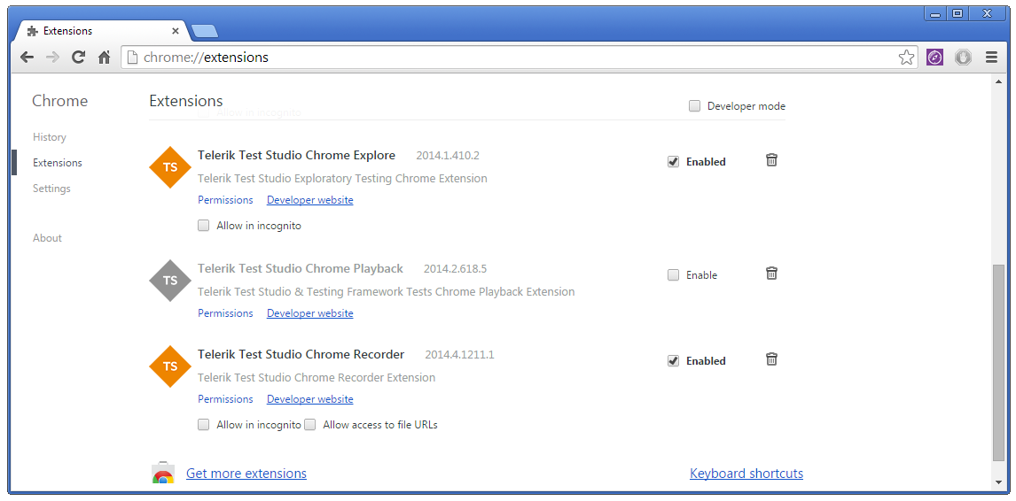Open History in the sidebar

50,137
